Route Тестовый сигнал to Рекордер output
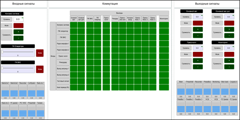Viewport: 240px width, 120px height. tap(115, 81)
